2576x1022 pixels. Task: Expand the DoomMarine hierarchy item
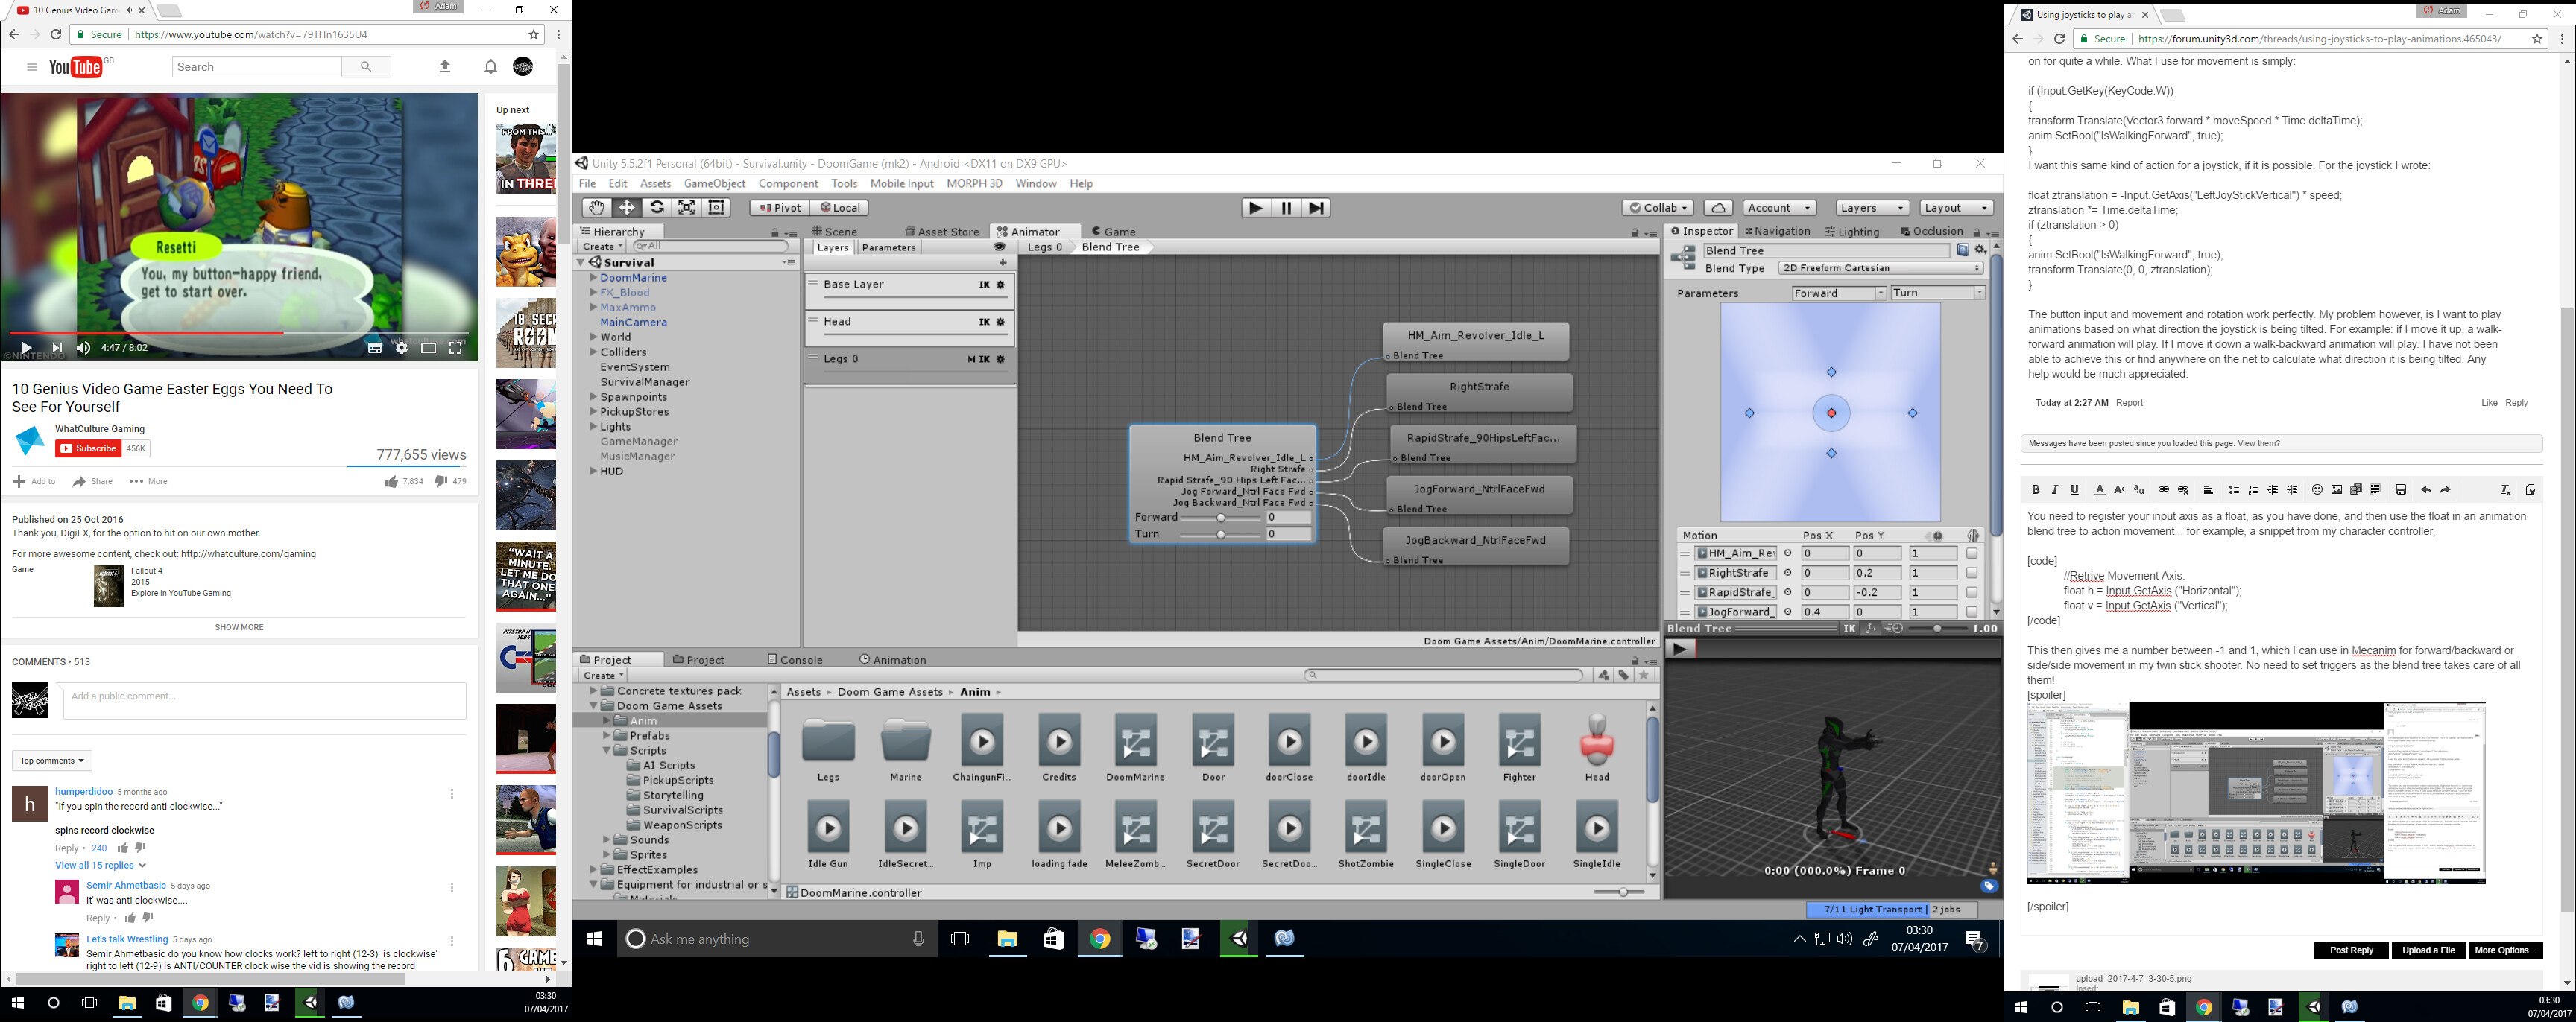point(593,278)
